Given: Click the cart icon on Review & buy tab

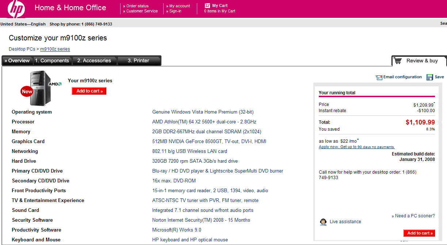Looking at the screenshot, I should tap(398, 61).
